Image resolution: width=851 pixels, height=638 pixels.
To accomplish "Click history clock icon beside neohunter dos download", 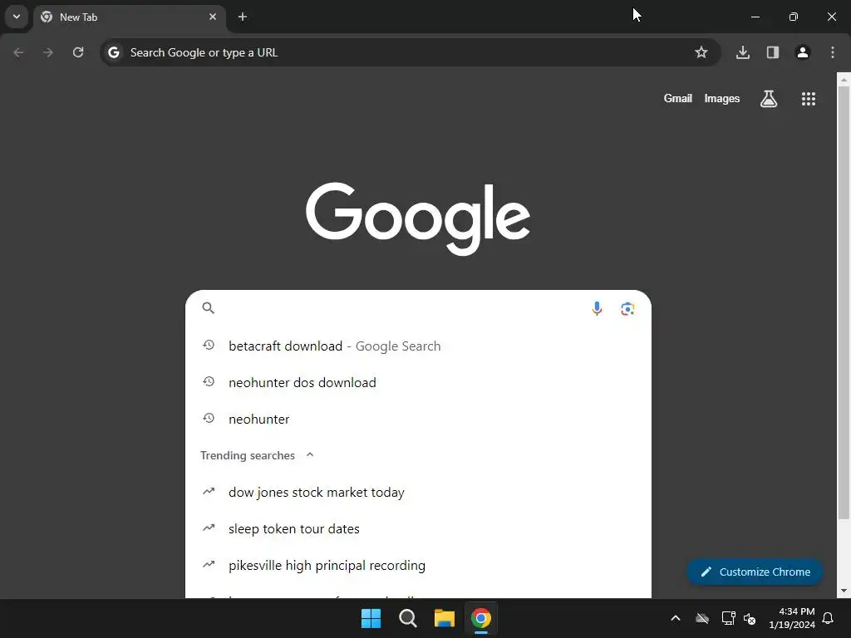I will tap(209, 381).
